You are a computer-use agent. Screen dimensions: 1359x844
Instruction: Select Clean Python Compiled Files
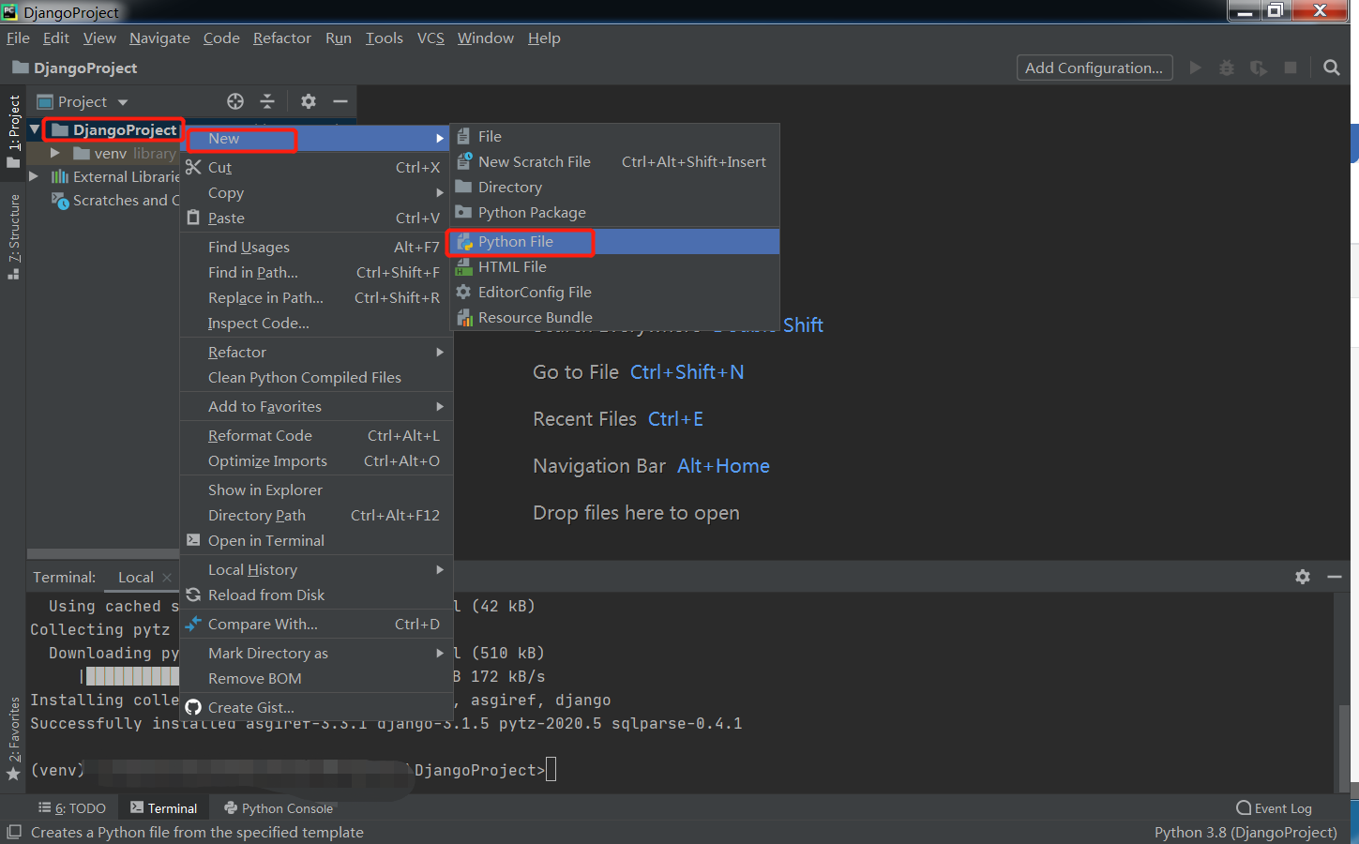pyautogui.click(x=316, y=377)
